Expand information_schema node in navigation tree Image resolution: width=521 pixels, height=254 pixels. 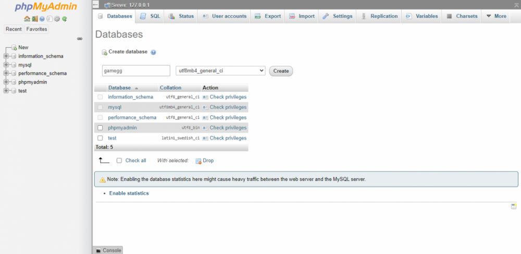pos(6,56)
